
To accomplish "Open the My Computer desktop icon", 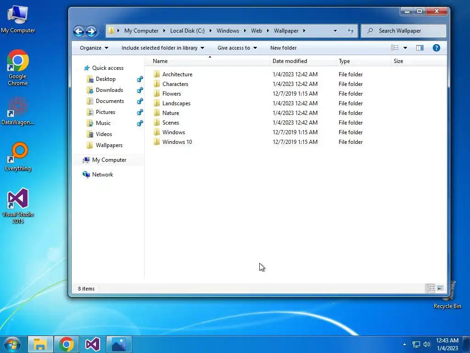I will click(x=18, y=19).
